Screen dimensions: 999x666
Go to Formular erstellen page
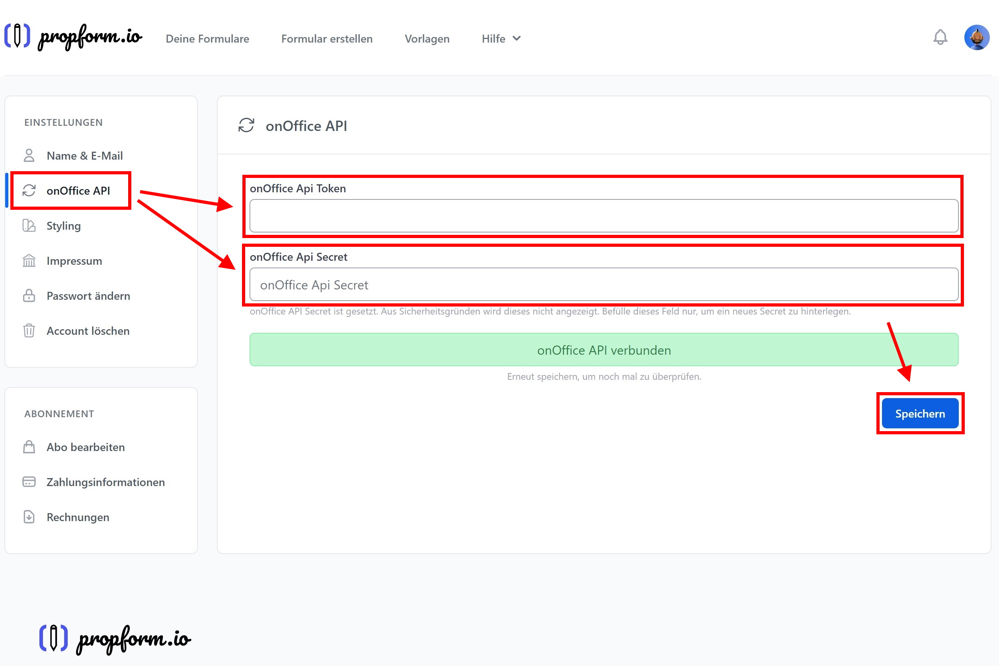(x=326, y=39)
